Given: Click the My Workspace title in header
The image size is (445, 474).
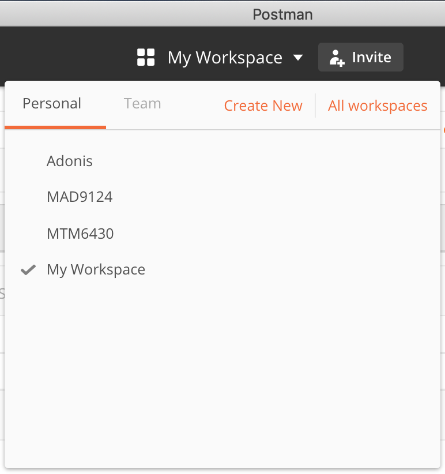Looking at the screenshot, I should coord(225,58).
